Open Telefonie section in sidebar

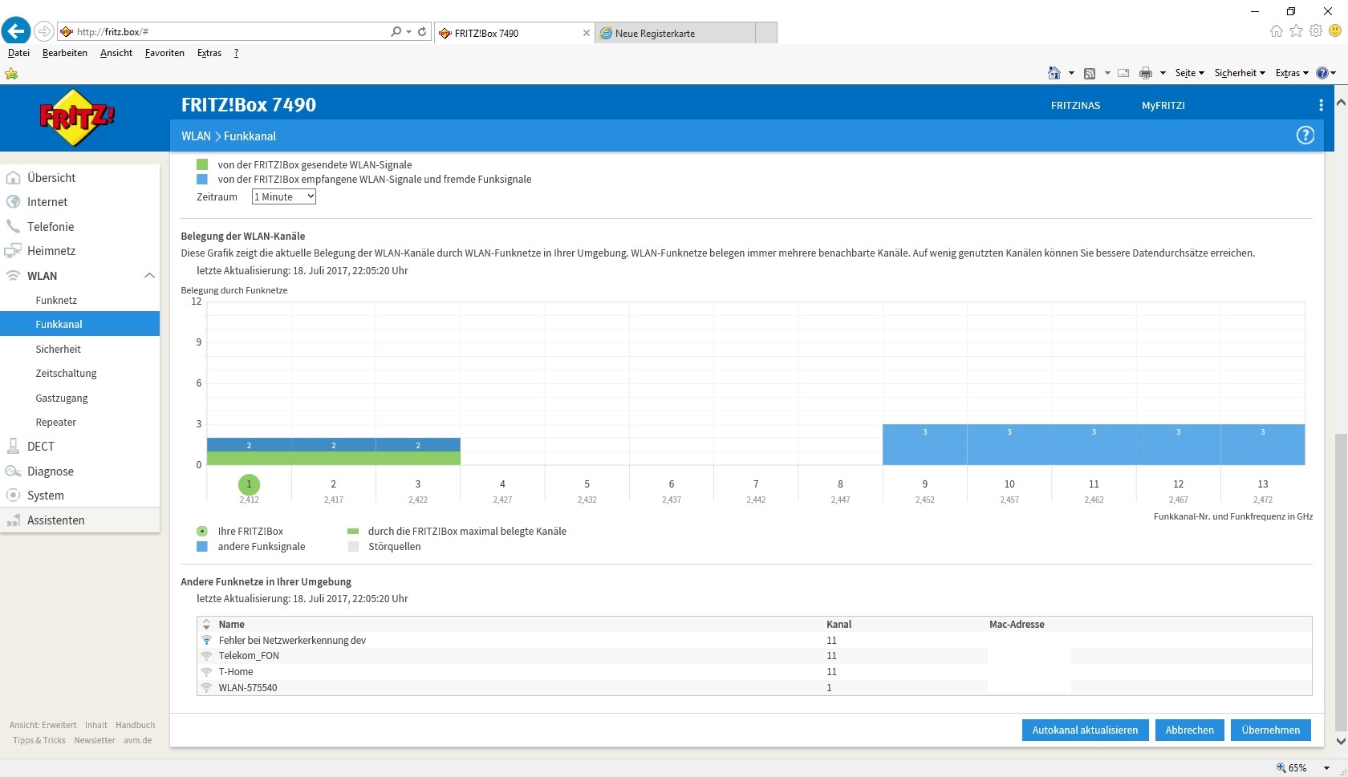tap(51, 227)
